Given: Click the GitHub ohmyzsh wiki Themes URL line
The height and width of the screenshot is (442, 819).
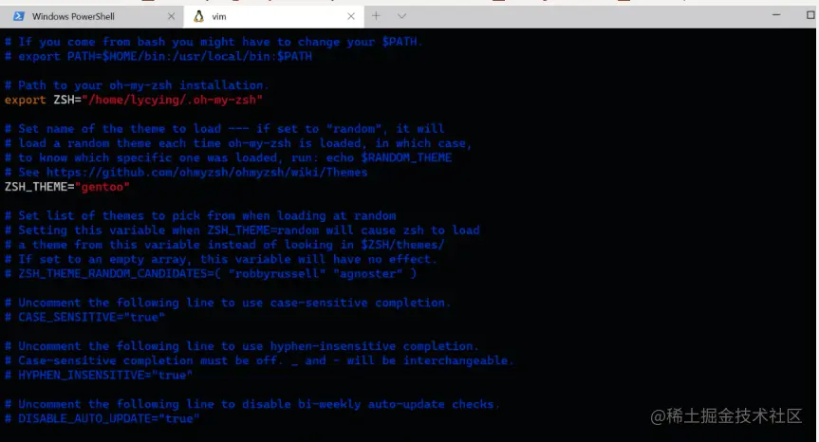Looking at the screenshot, I should click(x=186, y=173).
